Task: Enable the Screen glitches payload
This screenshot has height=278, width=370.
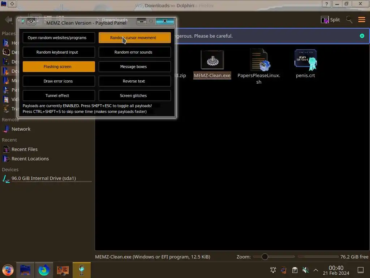Action: tap(134, 96)
